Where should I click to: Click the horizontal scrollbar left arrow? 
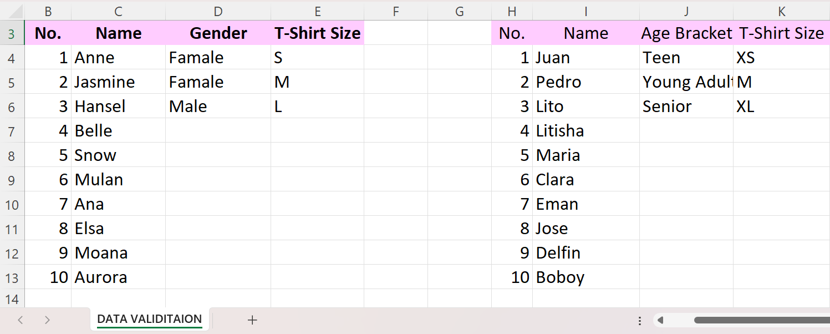pos(660,320)
